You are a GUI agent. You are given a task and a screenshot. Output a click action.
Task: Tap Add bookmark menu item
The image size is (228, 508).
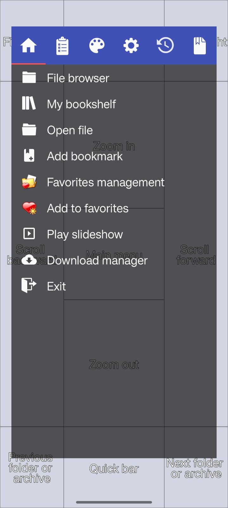[85, 156]
